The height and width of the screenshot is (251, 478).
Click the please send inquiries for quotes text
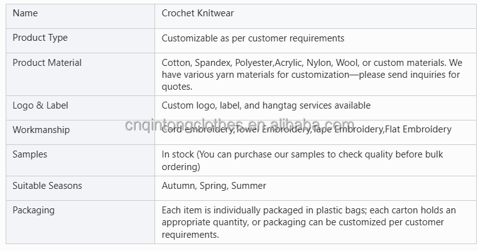(311, 80)
